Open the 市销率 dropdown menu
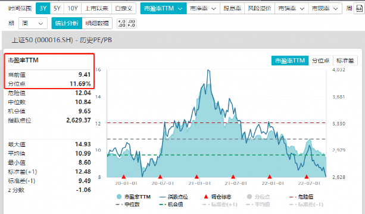 (292, 8)
